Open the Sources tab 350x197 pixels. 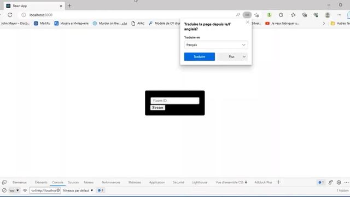click(x=73, y=182)
